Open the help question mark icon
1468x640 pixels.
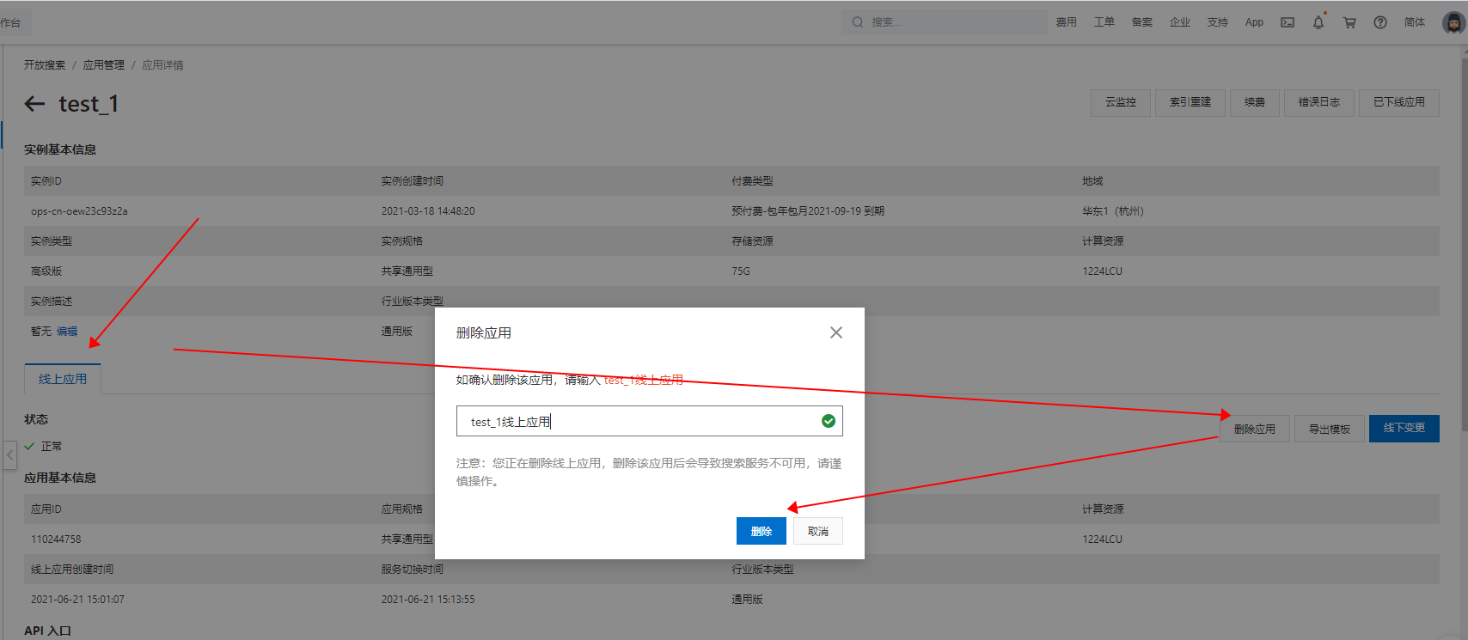pos(1380,22)
